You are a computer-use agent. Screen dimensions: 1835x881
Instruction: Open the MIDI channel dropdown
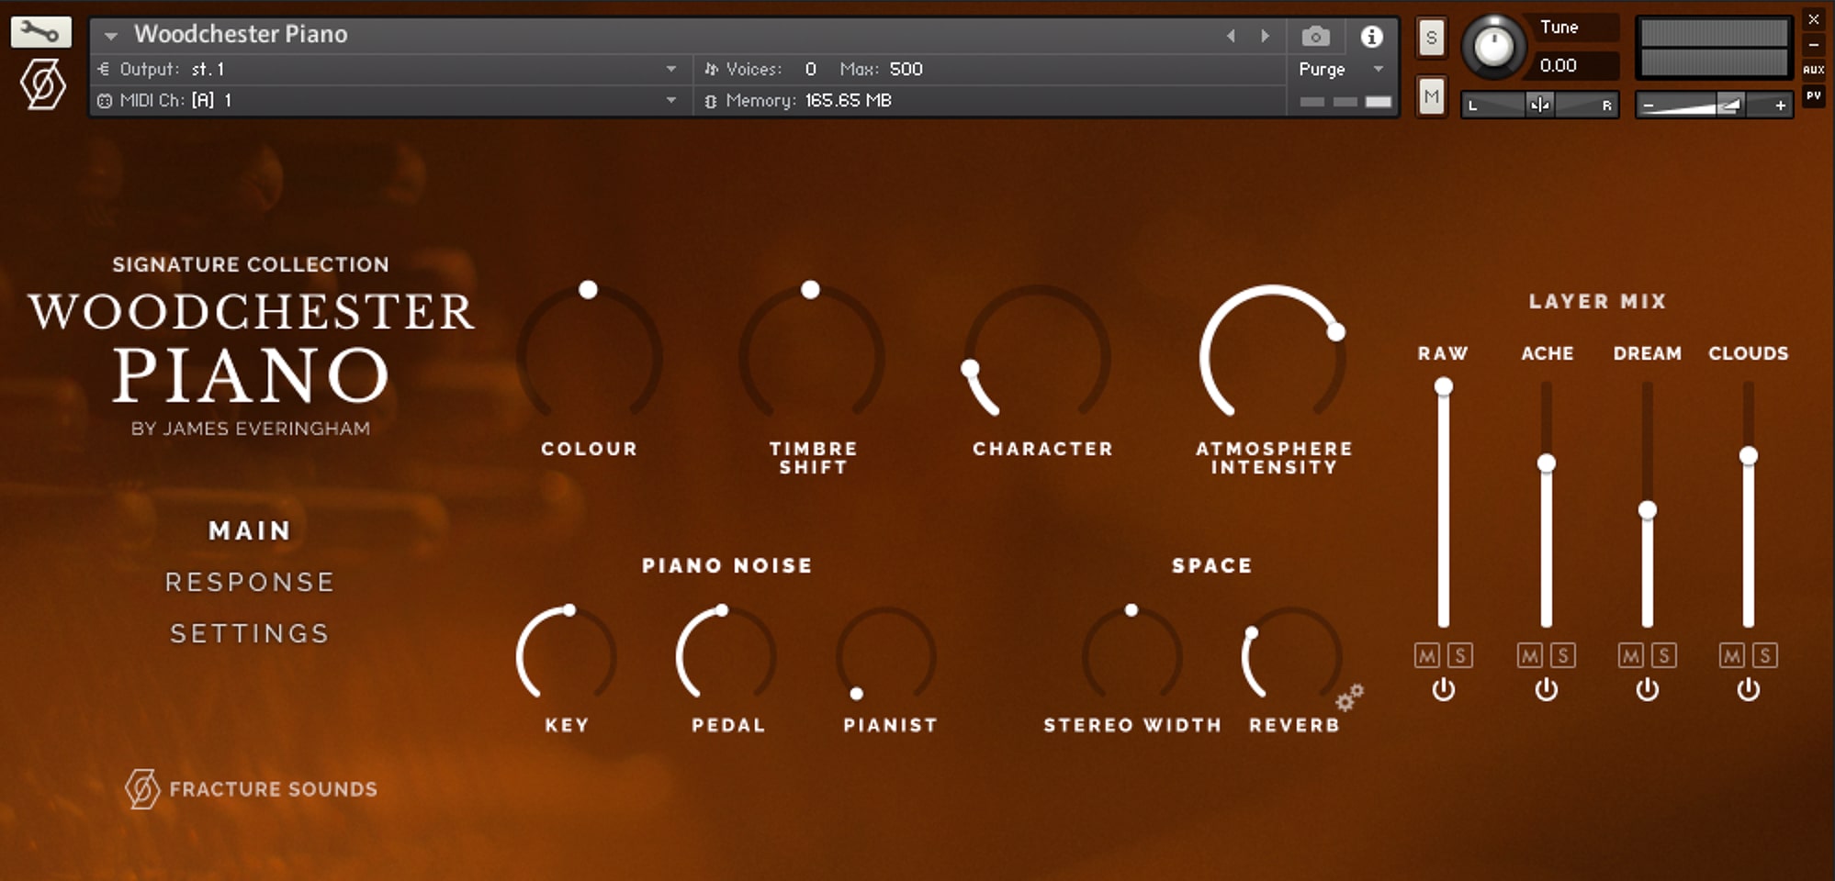point(671,101)
